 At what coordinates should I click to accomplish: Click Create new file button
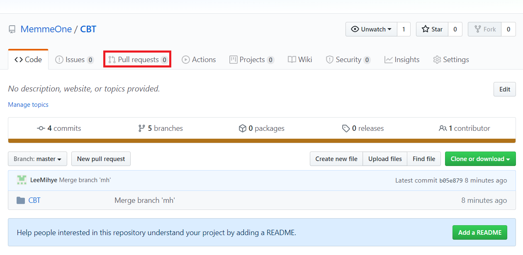[336, 159]
